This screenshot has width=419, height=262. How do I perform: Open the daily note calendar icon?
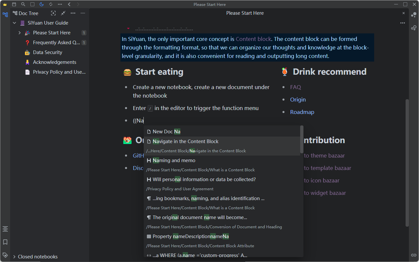tap(14, 4)
